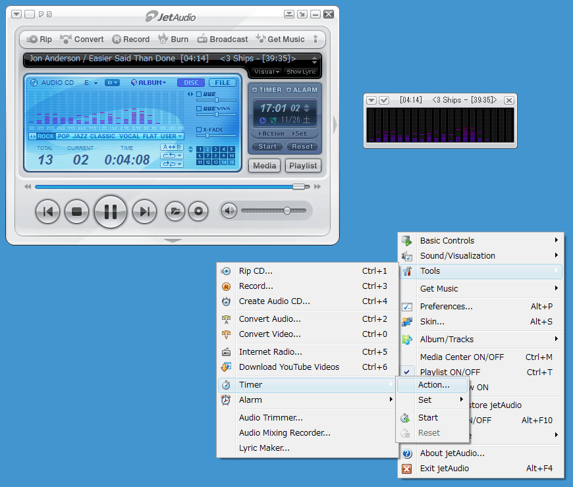573x487 pixels.
Task: Toggle Playlist ON/OFF menu item
Action: [x=481, y=372]
